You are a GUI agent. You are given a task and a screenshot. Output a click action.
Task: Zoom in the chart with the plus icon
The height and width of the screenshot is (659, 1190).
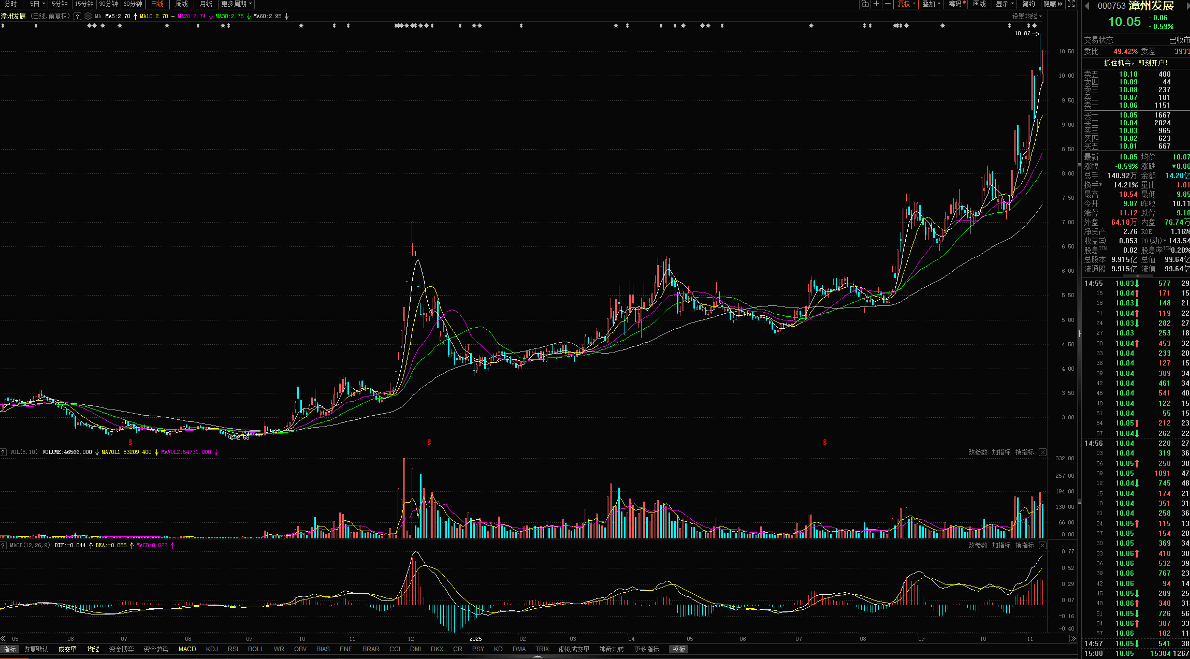pos(876,4)
